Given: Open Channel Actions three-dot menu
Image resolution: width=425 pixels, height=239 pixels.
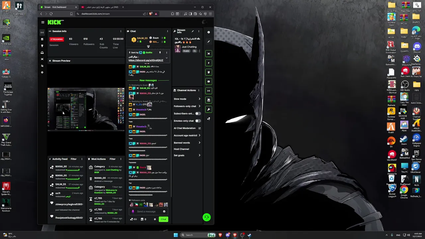Looking at the screenshot, I should coord(199,90).
